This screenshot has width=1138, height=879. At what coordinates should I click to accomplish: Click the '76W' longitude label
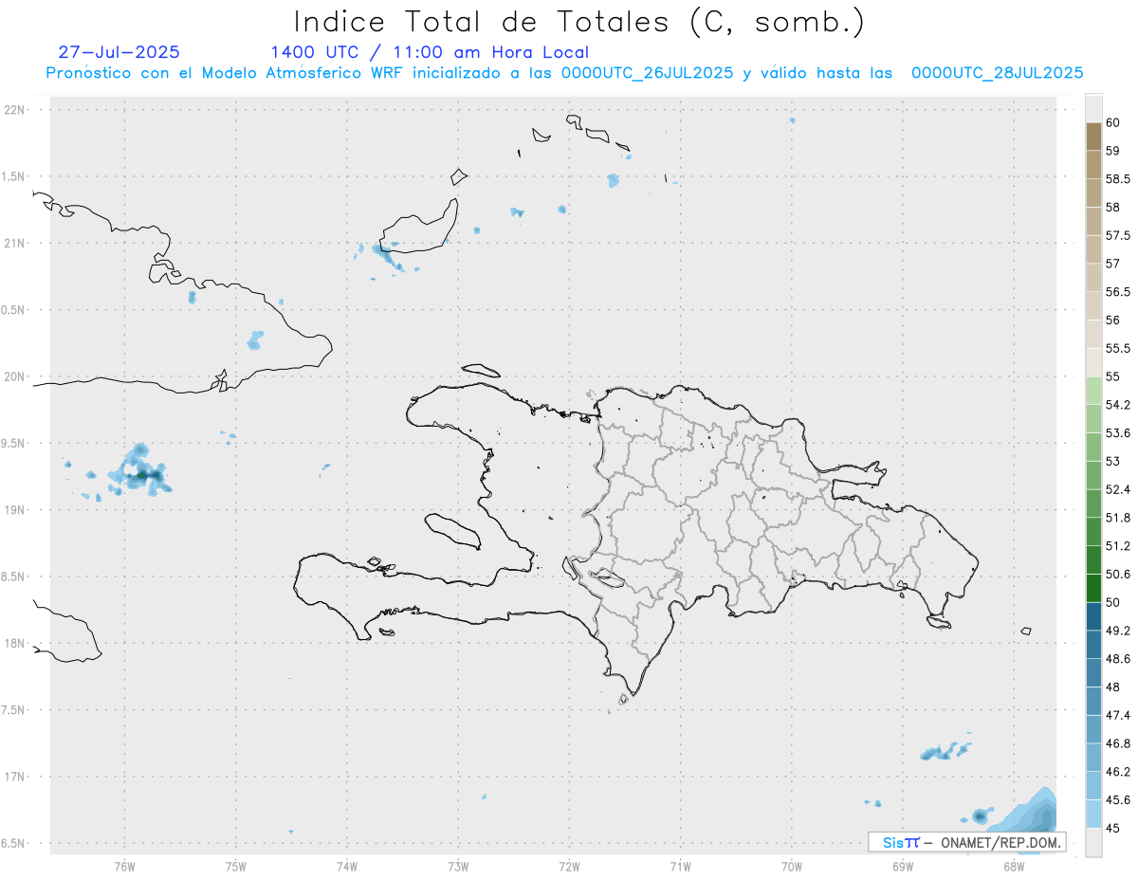(124, 866)
